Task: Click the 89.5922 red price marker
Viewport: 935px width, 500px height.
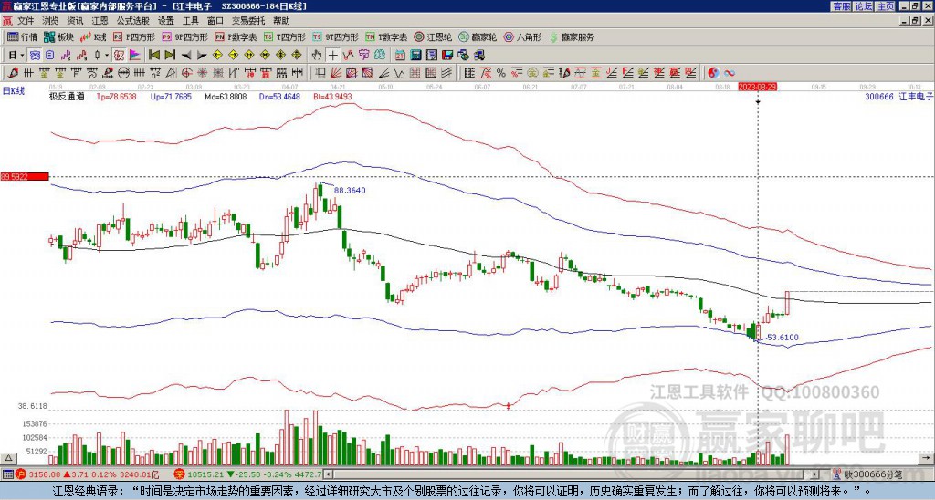Action: [25, 176]
